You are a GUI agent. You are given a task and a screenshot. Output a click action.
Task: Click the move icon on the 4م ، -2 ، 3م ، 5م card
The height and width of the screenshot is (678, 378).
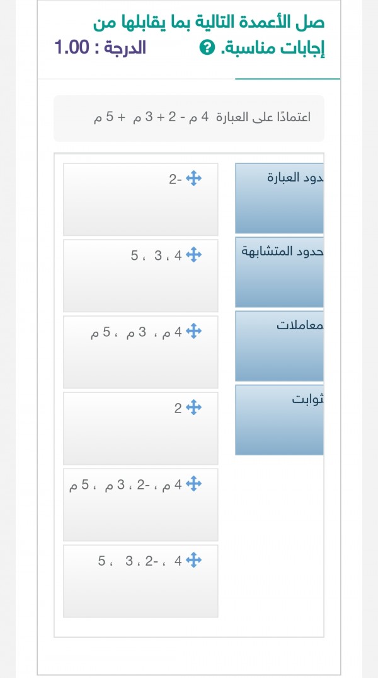[194, 484]
